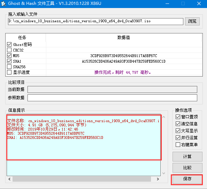This screenshot has height=189, width=207.
Task: Toggle the 大写显示 option
Action: (x=178, y=131)
